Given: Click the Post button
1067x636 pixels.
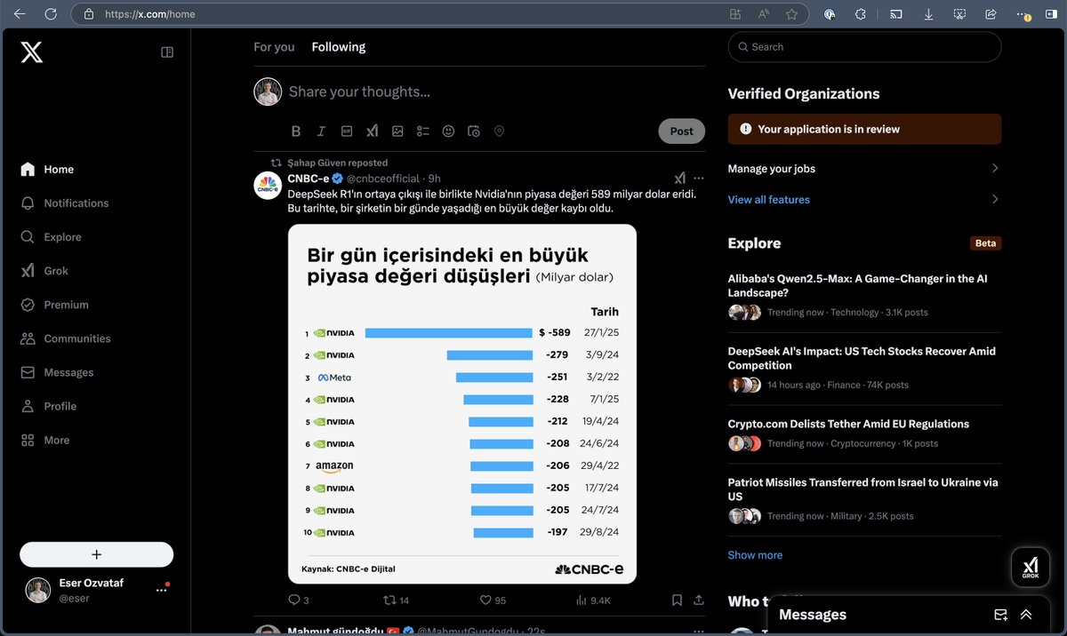Looking at the screenshot, I should pyautogui.click(x=682, y=131).
